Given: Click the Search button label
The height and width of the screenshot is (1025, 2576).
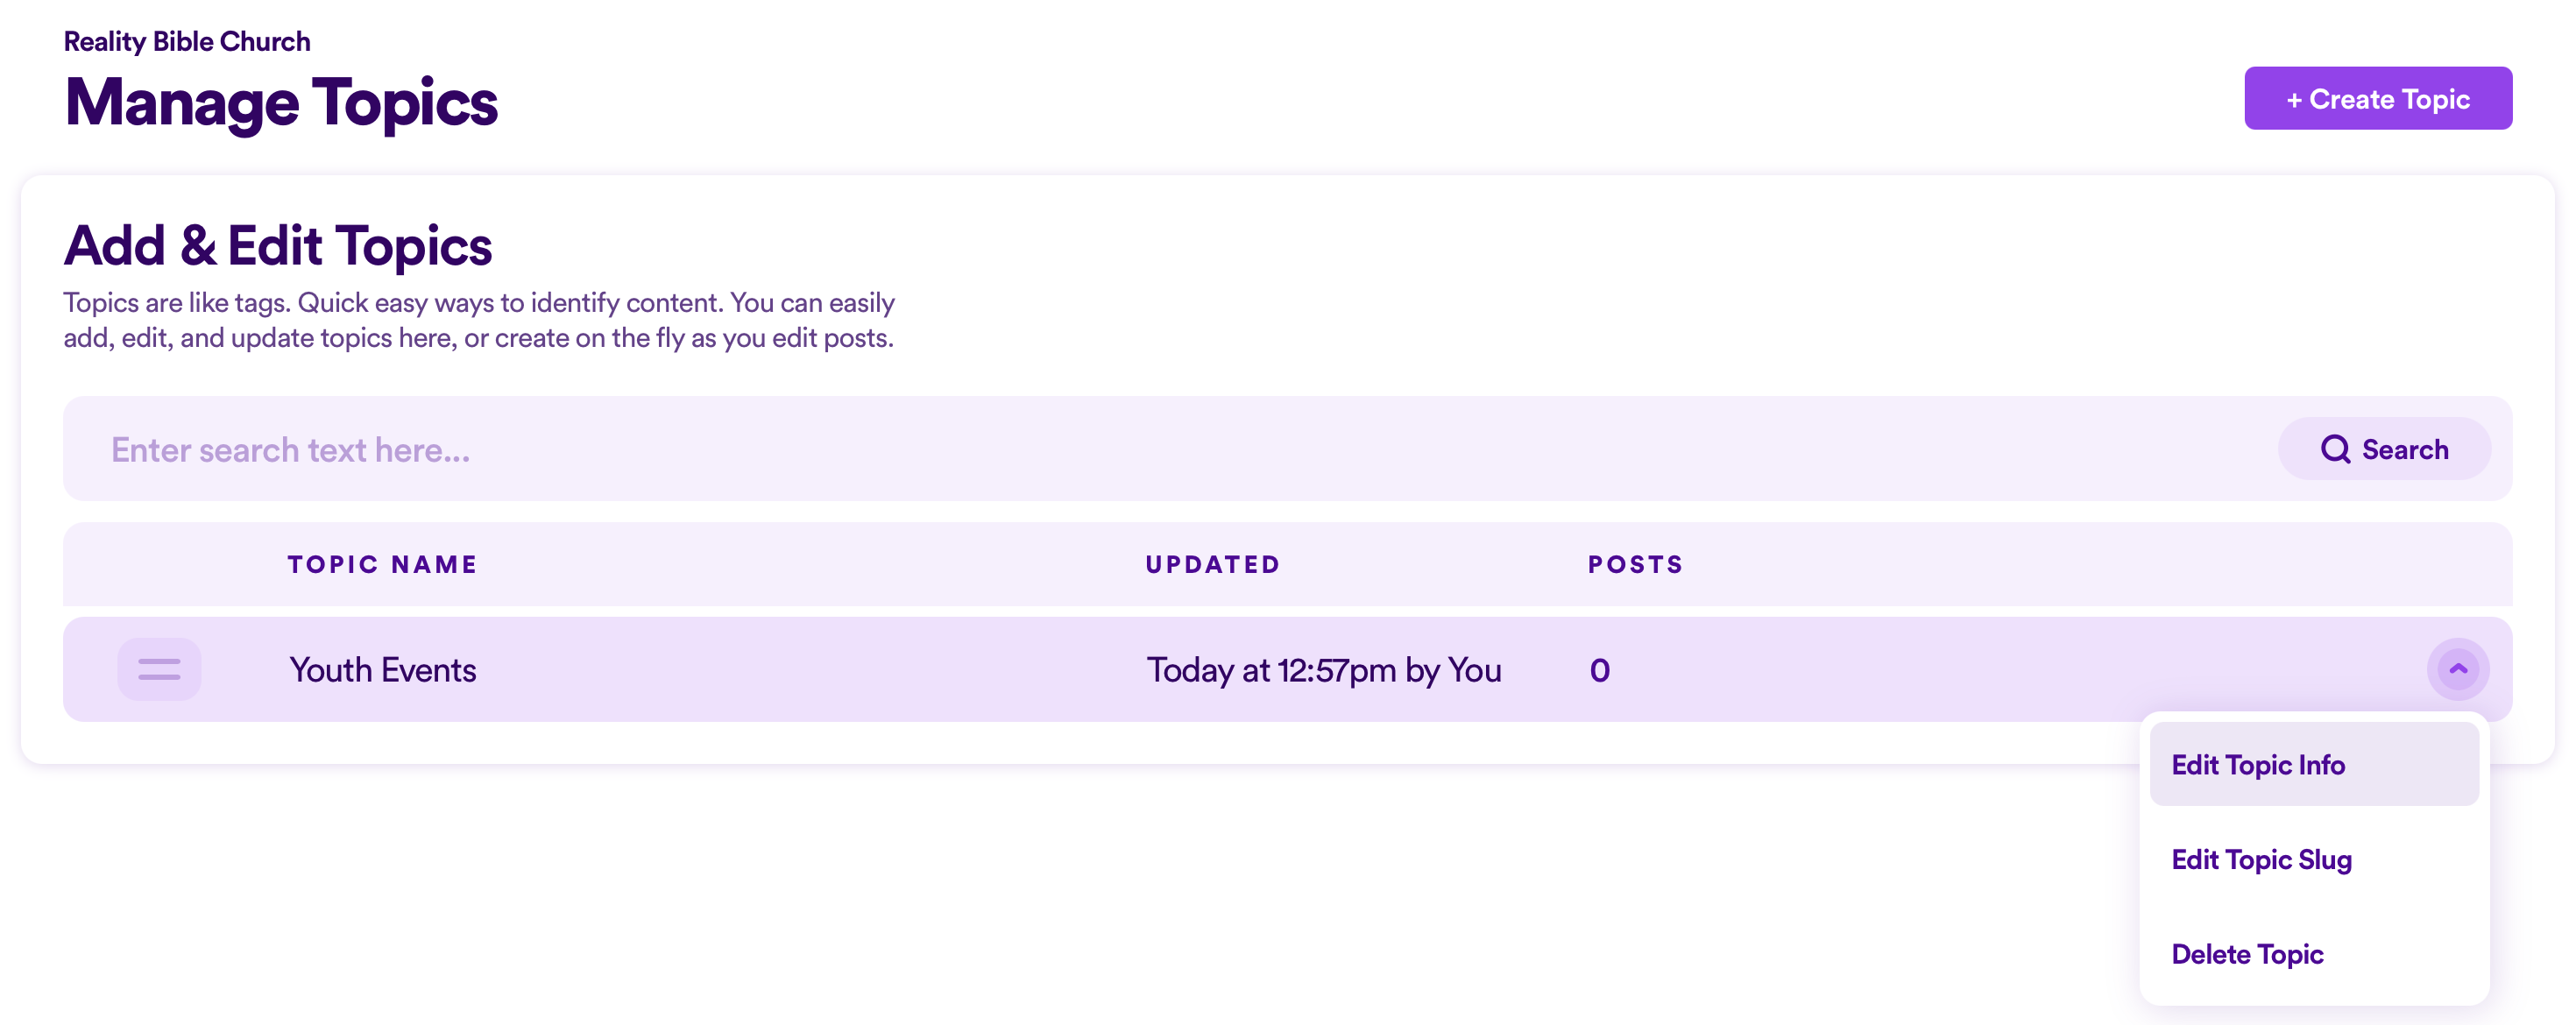Looking at the screenshot, I should coord(2404,449).
